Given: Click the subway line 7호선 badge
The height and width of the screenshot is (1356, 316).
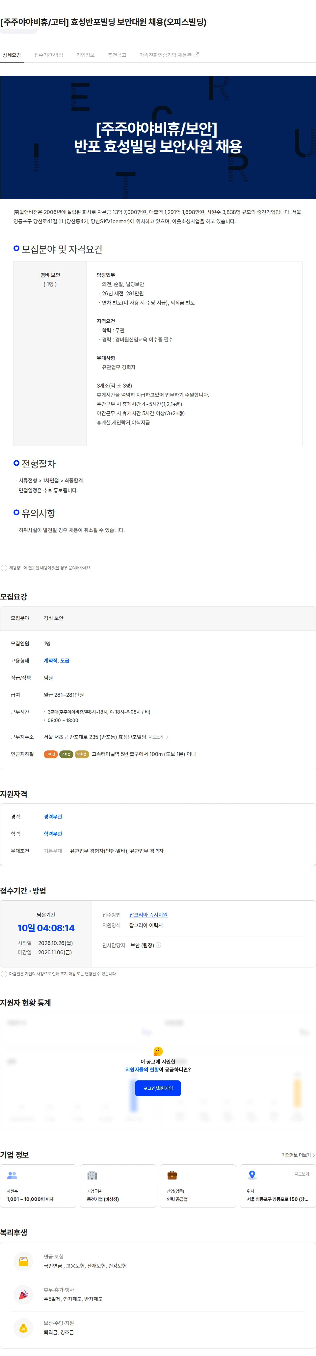Looking at the screenshot, I should 66,754.
